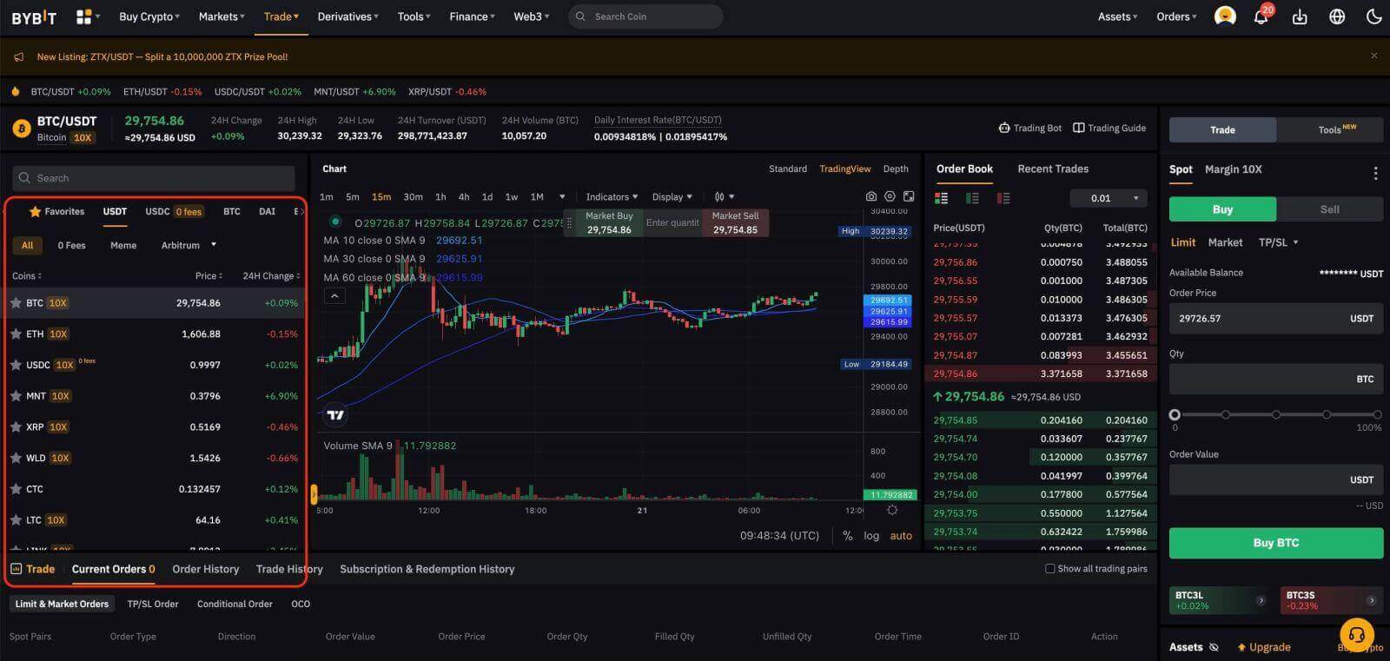Open the Derivatives menu
Viewport: 1390px width, 661px height.
[x=347, y=17]
